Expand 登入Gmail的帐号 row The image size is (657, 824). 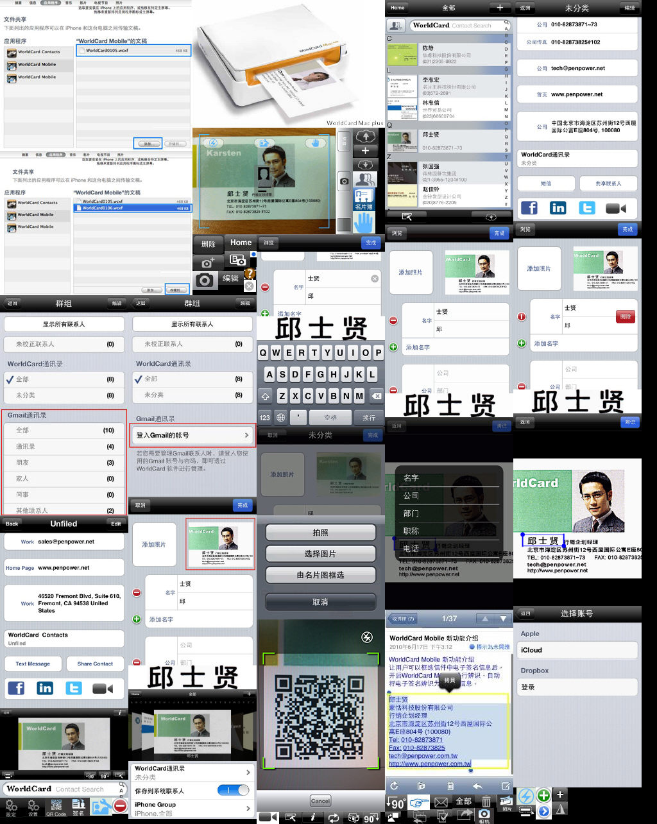click(x=192, y=435)
